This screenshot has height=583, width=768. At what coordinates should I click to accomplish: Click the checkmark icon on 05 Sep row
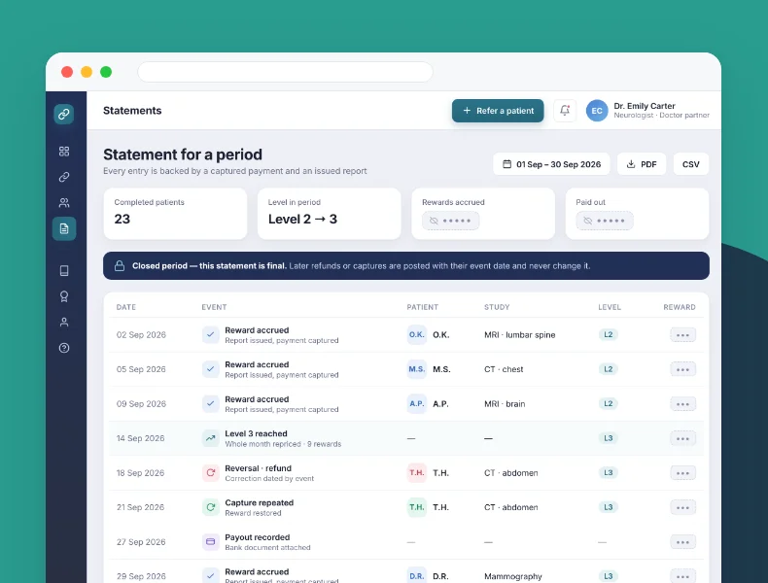[211, 369]
